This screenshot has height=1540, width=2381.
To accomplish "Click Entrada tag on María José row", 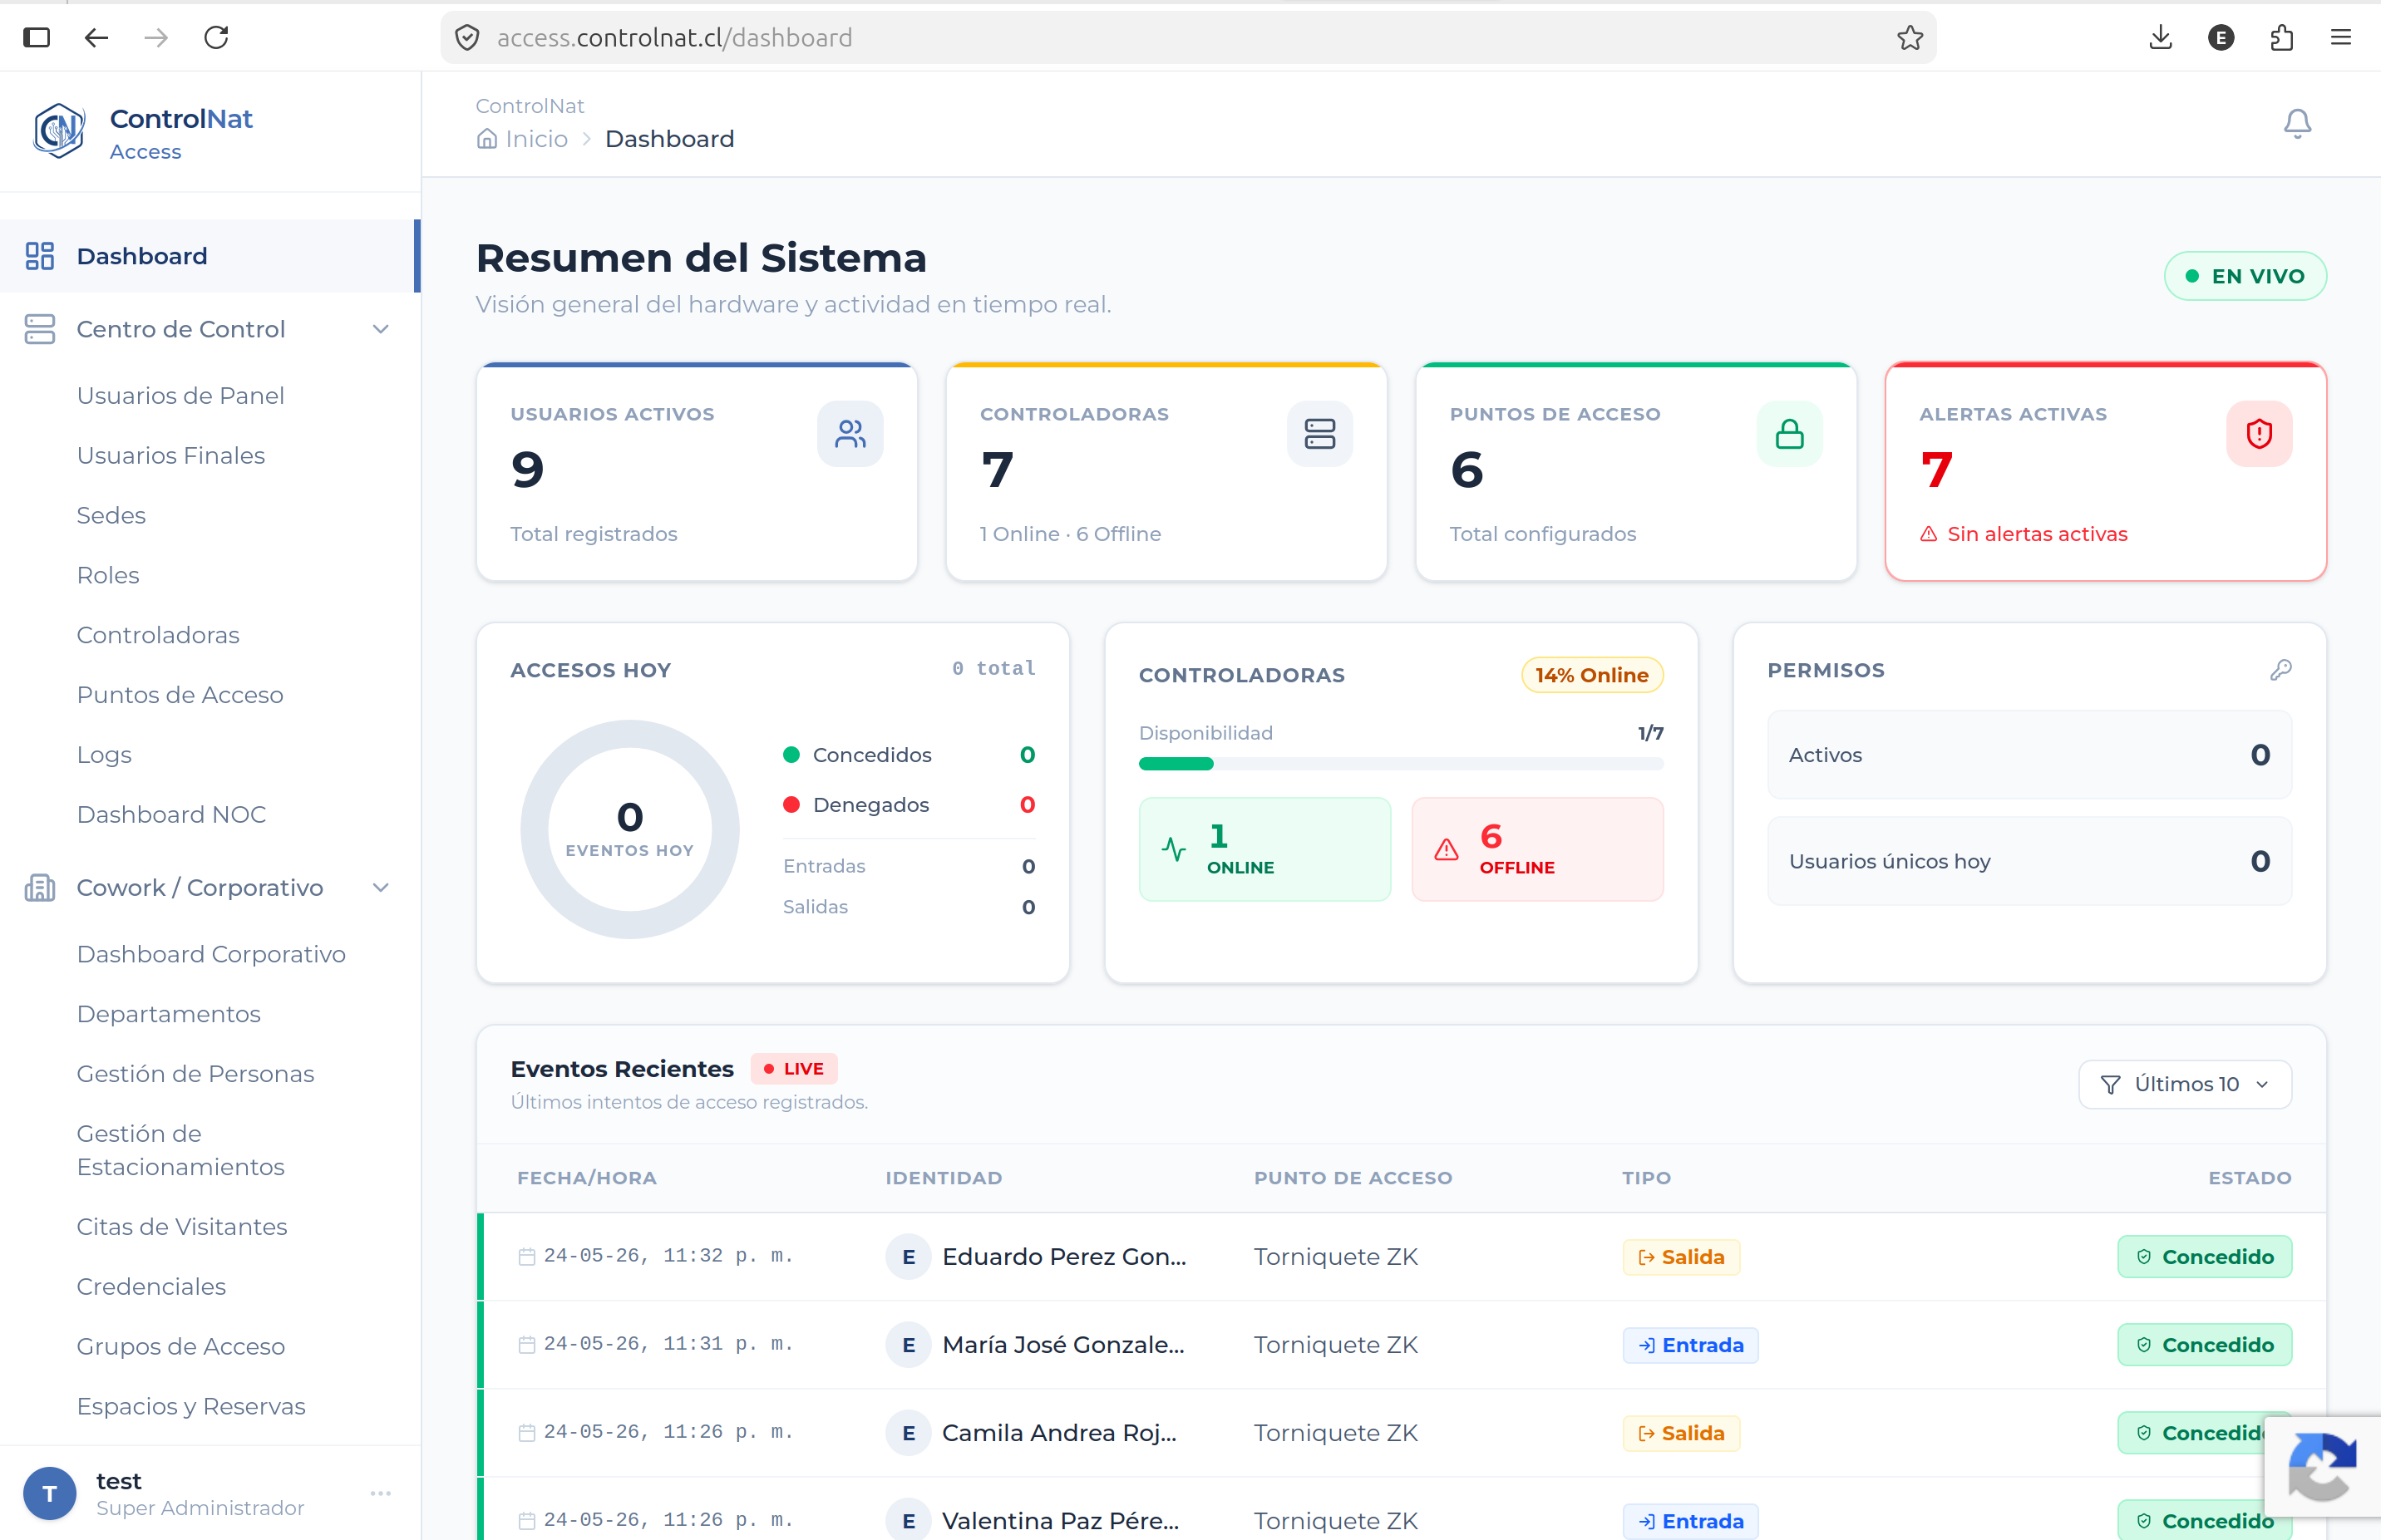I will [1689, 1345].
